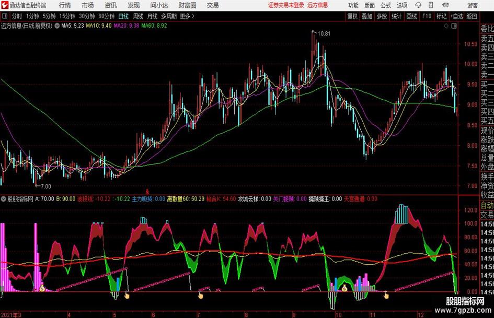Click the 波段线 indicator label
The height and width of the screenshot is (318, 494).
point(85,199)
